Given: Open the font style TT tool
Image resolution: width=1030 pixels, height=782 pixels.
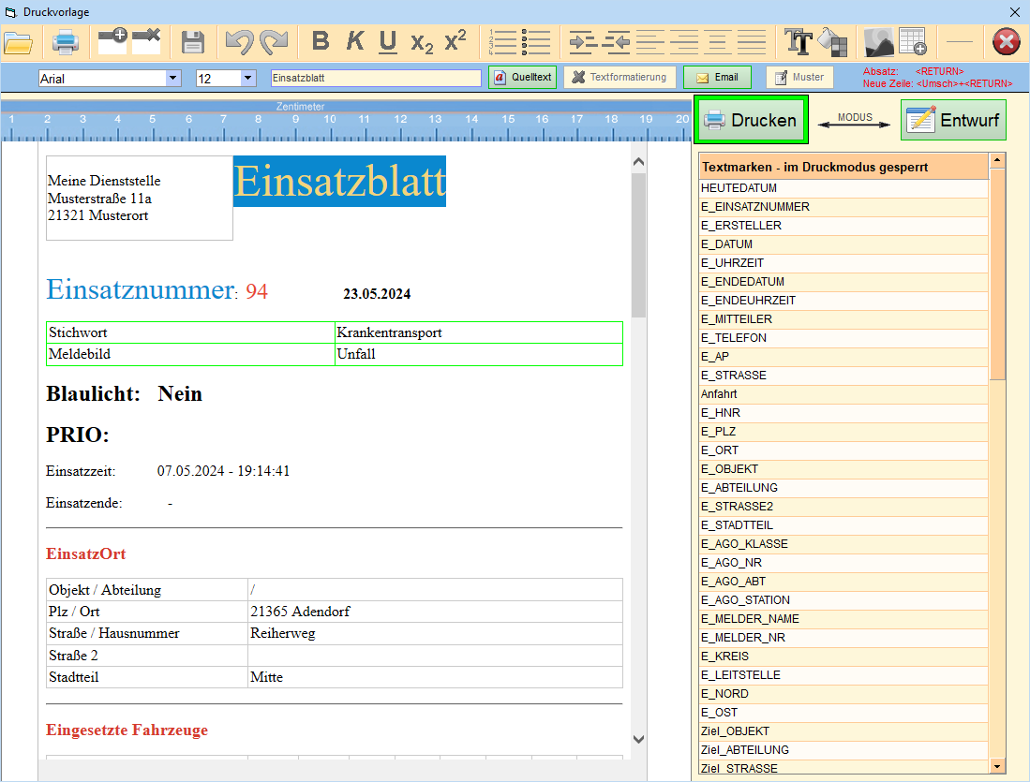Looking at the screenshot, I should 798,42.
